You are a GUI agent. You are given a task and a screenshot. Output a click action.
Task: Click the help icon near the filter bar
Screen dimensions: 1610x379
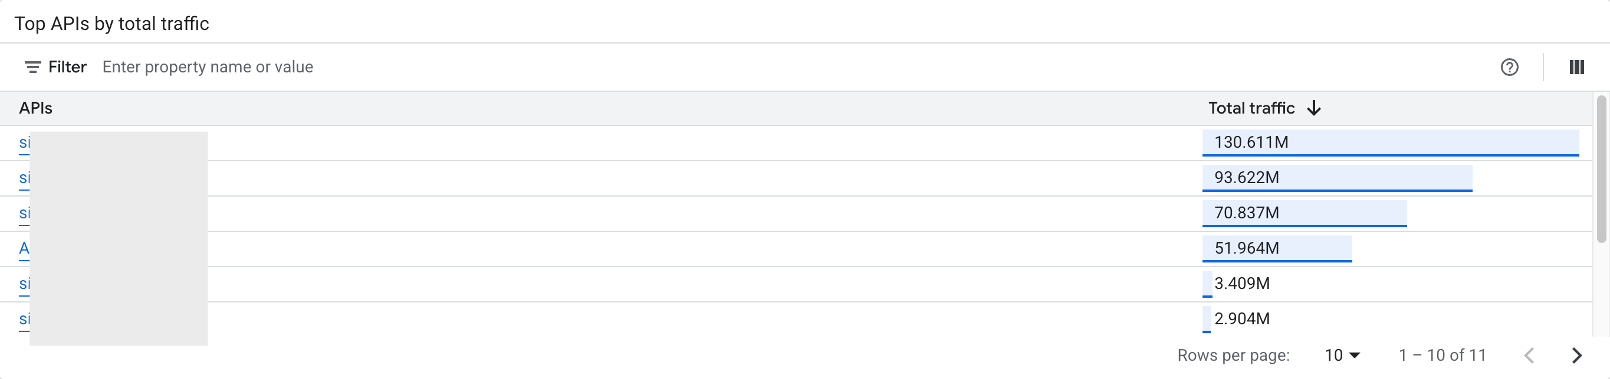1509,67
